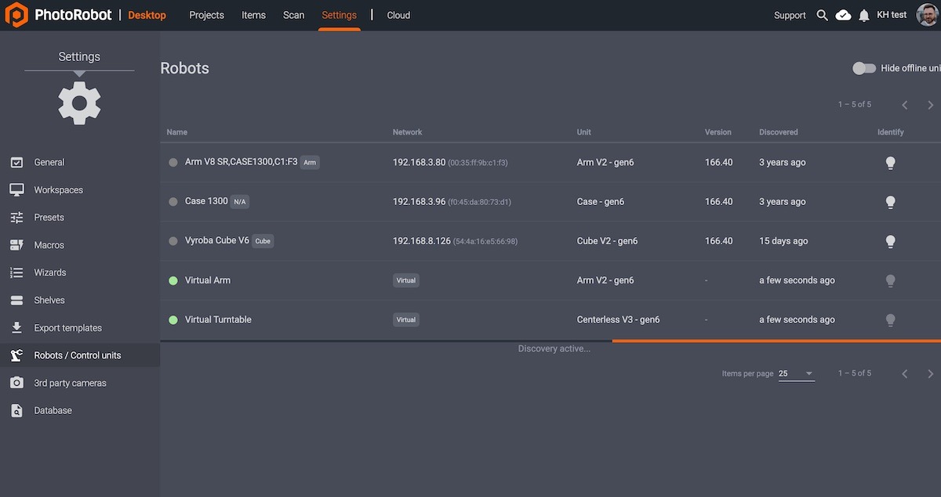Click the user avatar picture
This screenshot has width=941, height=497.
point(927,15)
